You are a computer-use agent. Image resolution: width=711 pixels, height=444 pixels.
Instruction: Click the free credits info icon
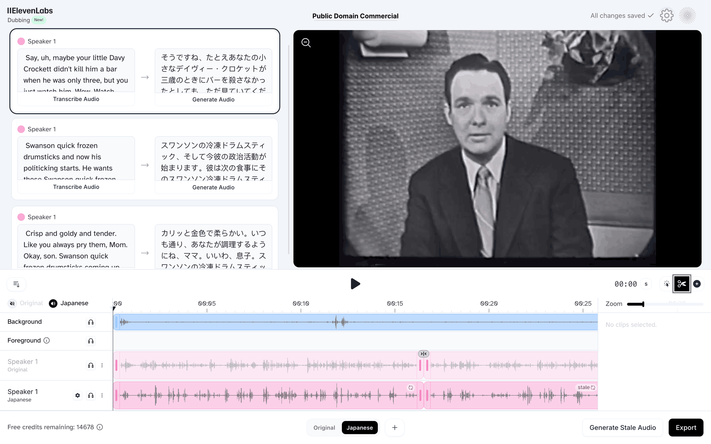(100, 427)
